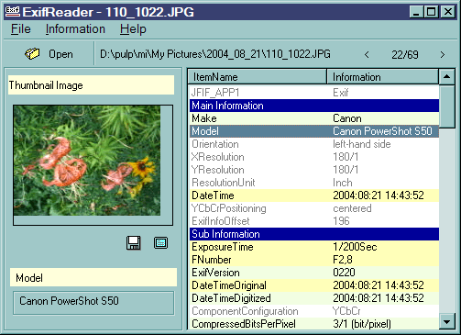Click the flower thumbnail image
This screenshot has height=335, width=461.
(87, 161)
